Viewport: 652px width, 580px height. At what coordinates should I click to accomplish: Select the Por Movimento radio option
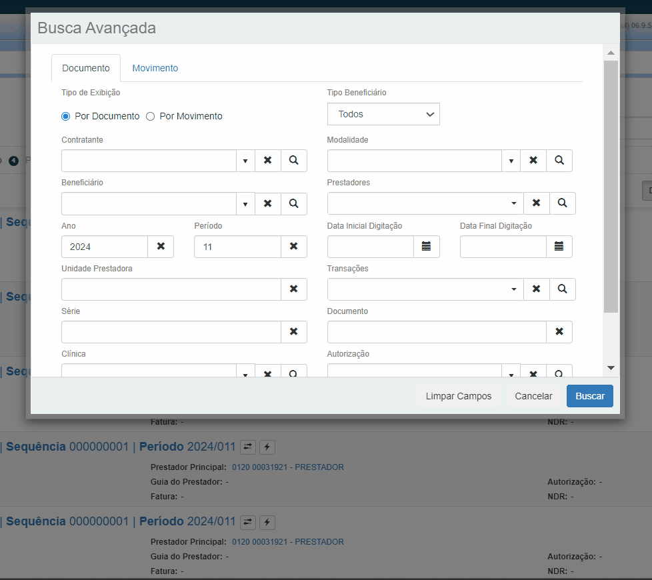151,117
